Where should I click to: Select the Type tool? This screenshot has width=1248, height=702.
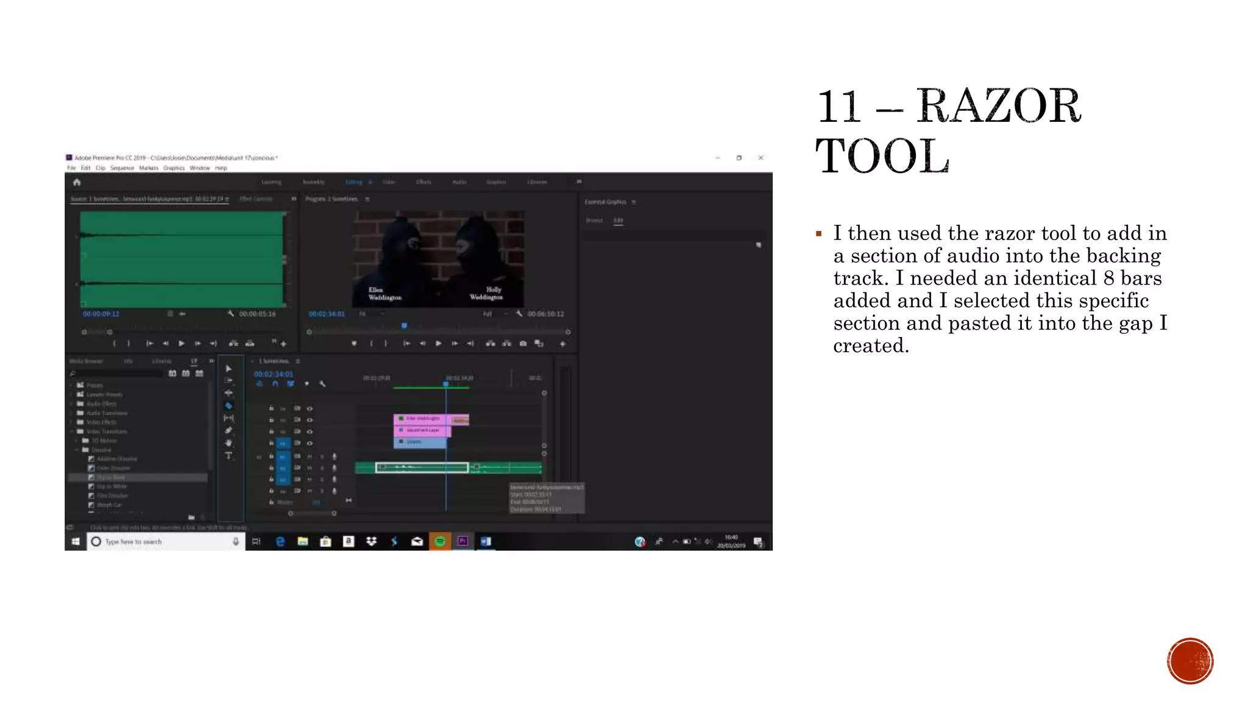click(x=229, y=456)
